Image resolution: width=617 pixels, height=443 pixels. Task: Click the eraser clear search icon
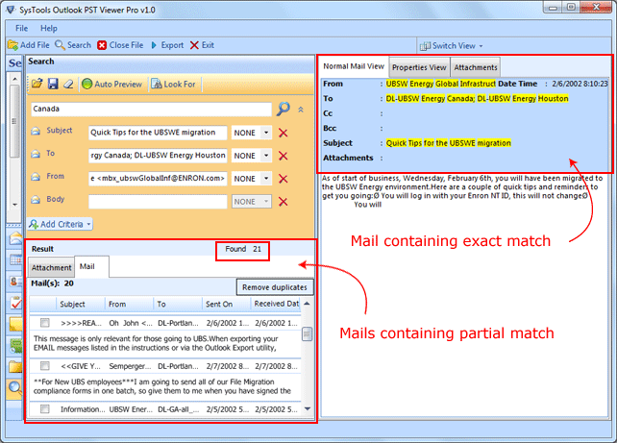pyautogui.click(x=68, y=84)
